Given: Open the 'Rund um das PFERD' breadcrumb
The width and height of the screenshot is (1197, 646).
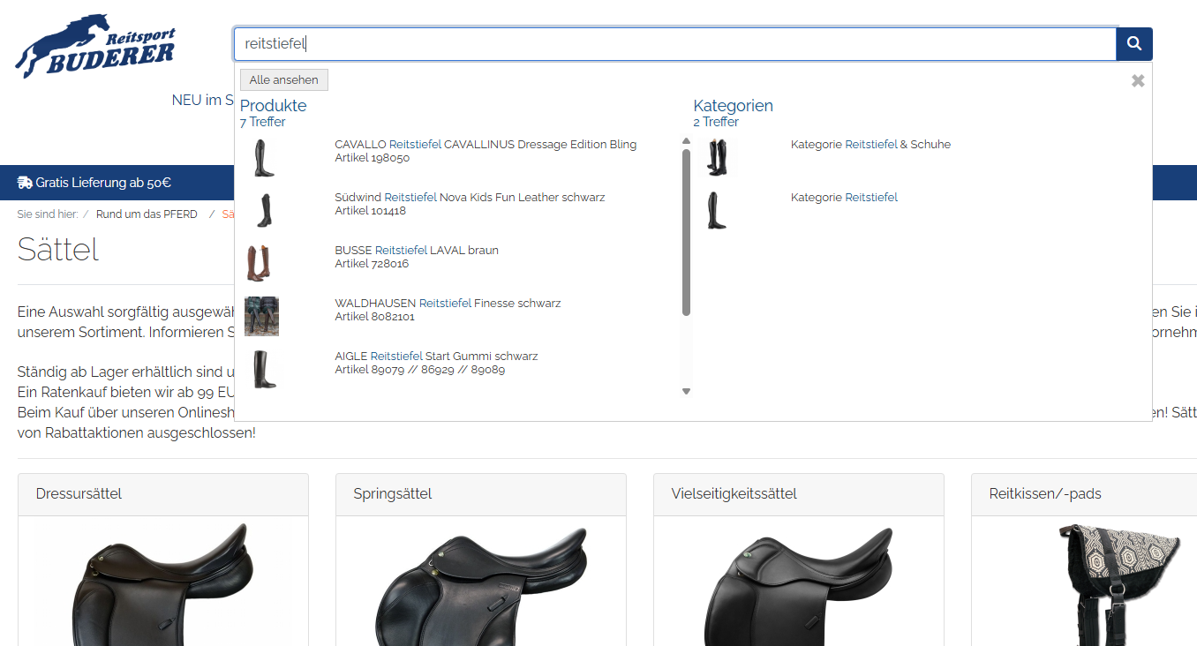Looking at the screenshot, I should coord(147,214).
